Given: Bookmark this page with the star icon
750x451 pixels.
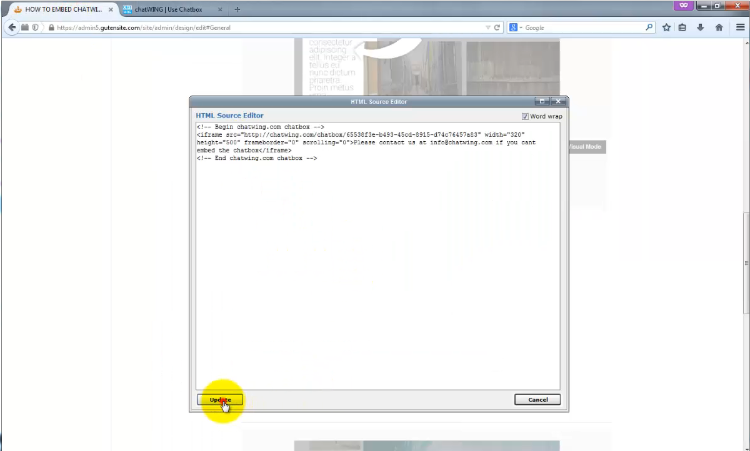Looking at the screenshot, I should [x=666, y=27].
